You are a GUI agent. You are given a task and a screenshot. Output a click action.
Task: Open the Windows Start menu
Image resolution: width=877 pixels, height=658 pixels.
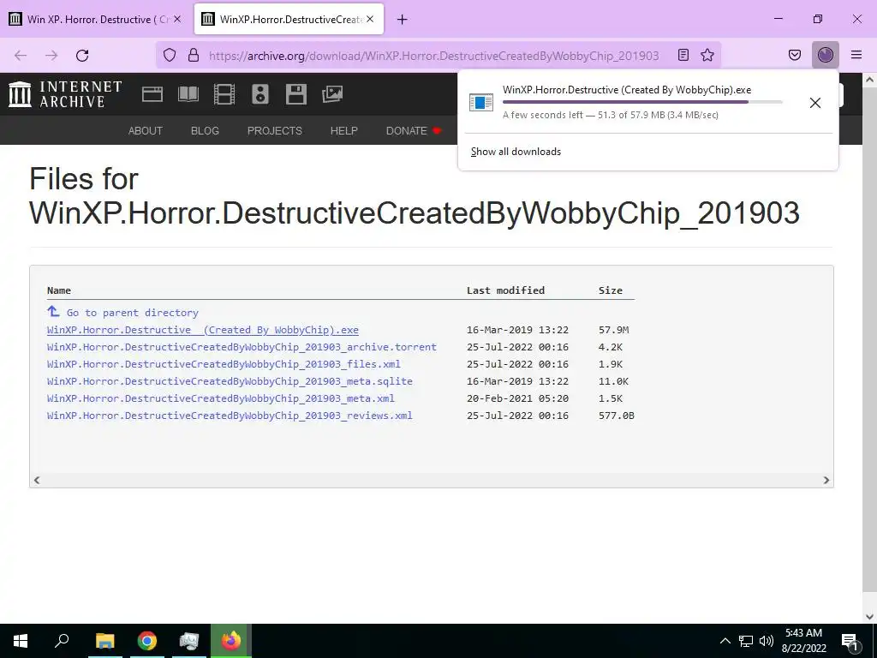click(21, 641)
